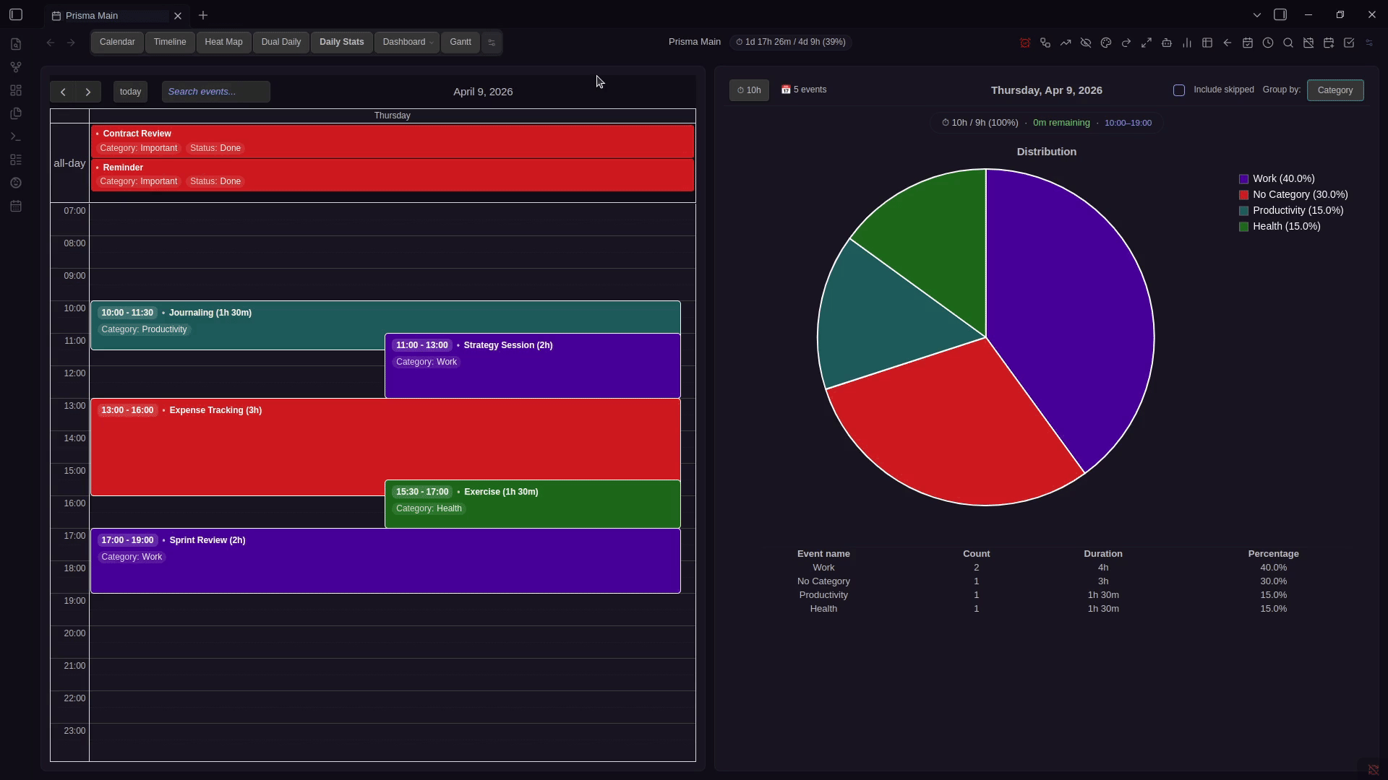Focus the Search events input field
Screen dimensions: 1388x780
[x=215, y=92]
